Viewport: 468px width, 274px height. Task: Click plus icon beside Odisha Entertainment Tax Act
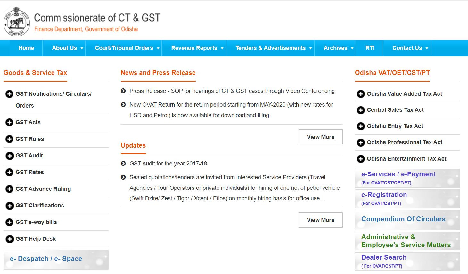click(x=361, y=159)
